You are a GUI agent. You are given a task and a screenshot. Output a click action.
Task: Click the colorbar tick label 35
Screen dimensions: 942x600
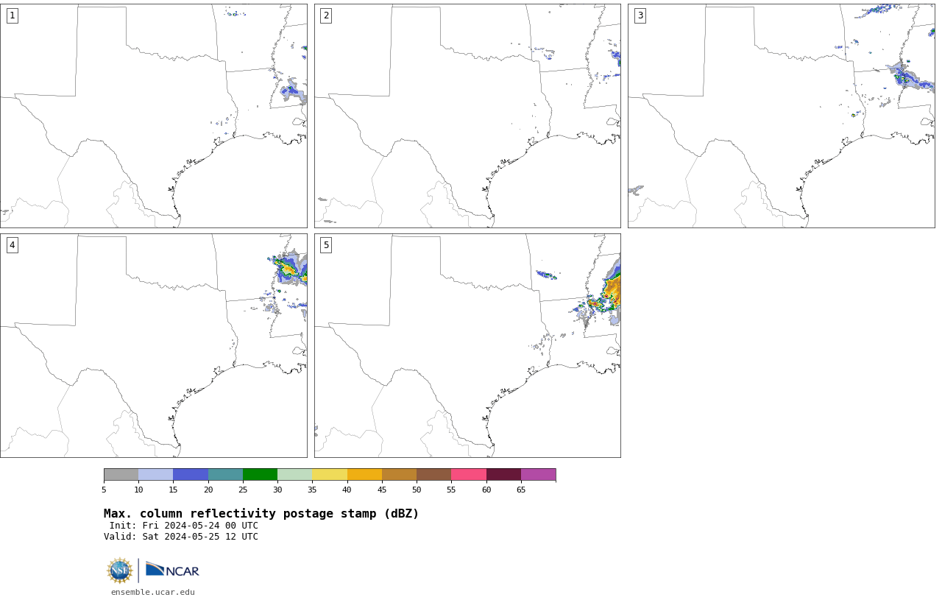312,490
